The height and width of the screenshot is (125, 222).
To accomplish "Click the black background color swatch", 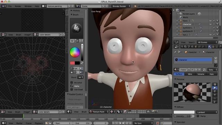I will pos(77,63).
